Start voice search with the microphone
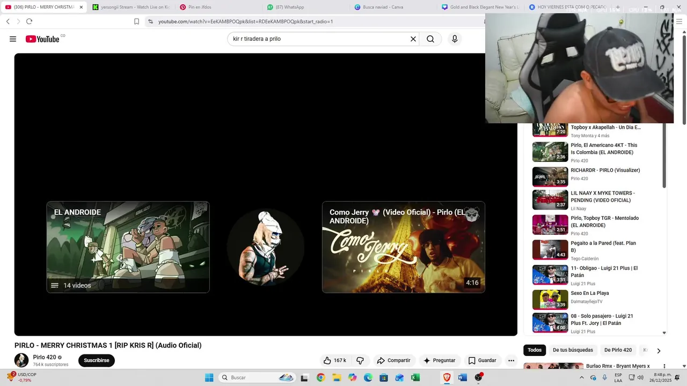 [x=455, y=39]
